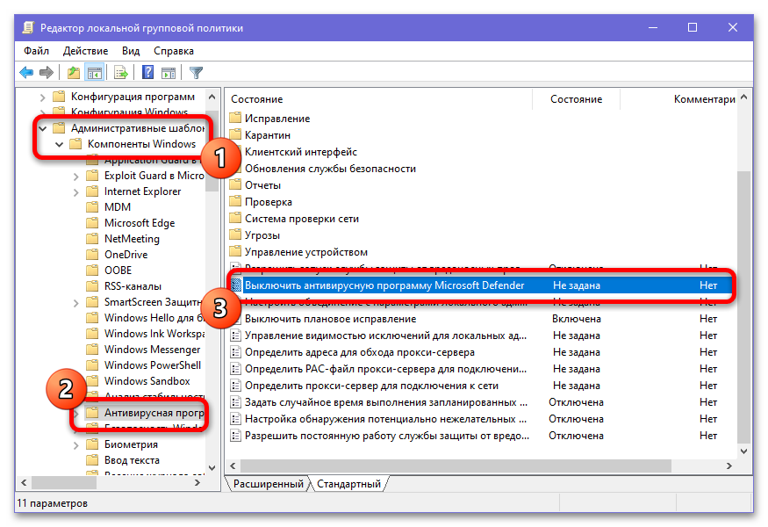Open the Help question mark icon

pyautogui.click(x=148, y=73)
